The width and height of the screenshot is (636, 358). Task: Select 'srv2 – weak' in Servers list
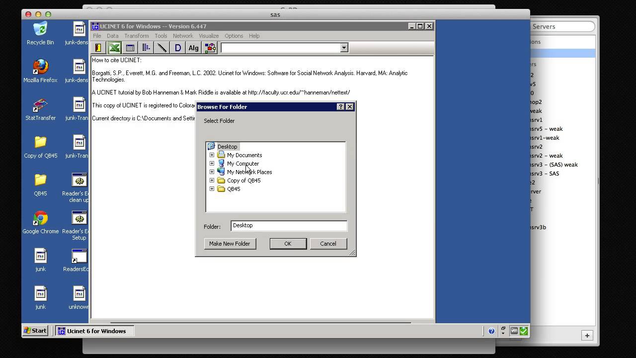pos(546,156)
